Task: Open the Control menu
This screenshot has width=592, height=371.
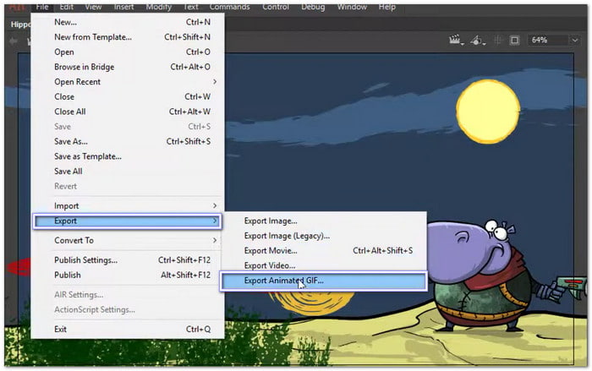Action: [276, 7]
